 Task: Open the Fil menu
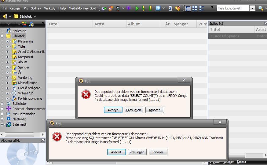click(5, 8)
